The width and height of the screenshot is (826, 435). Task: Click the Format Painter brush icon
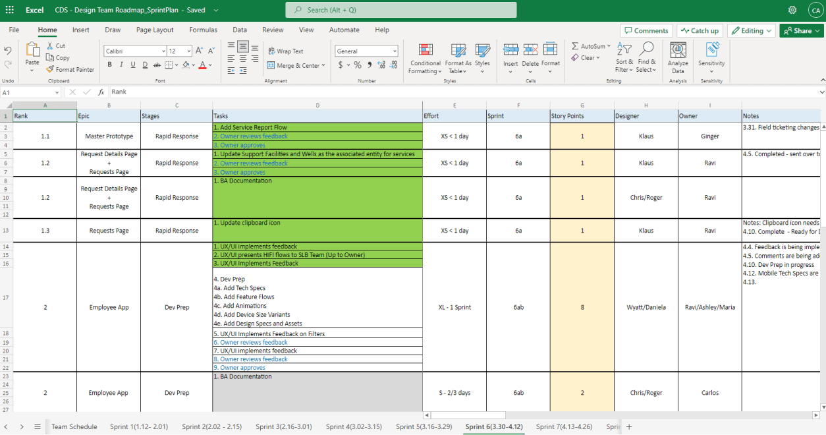click(51, 69)
